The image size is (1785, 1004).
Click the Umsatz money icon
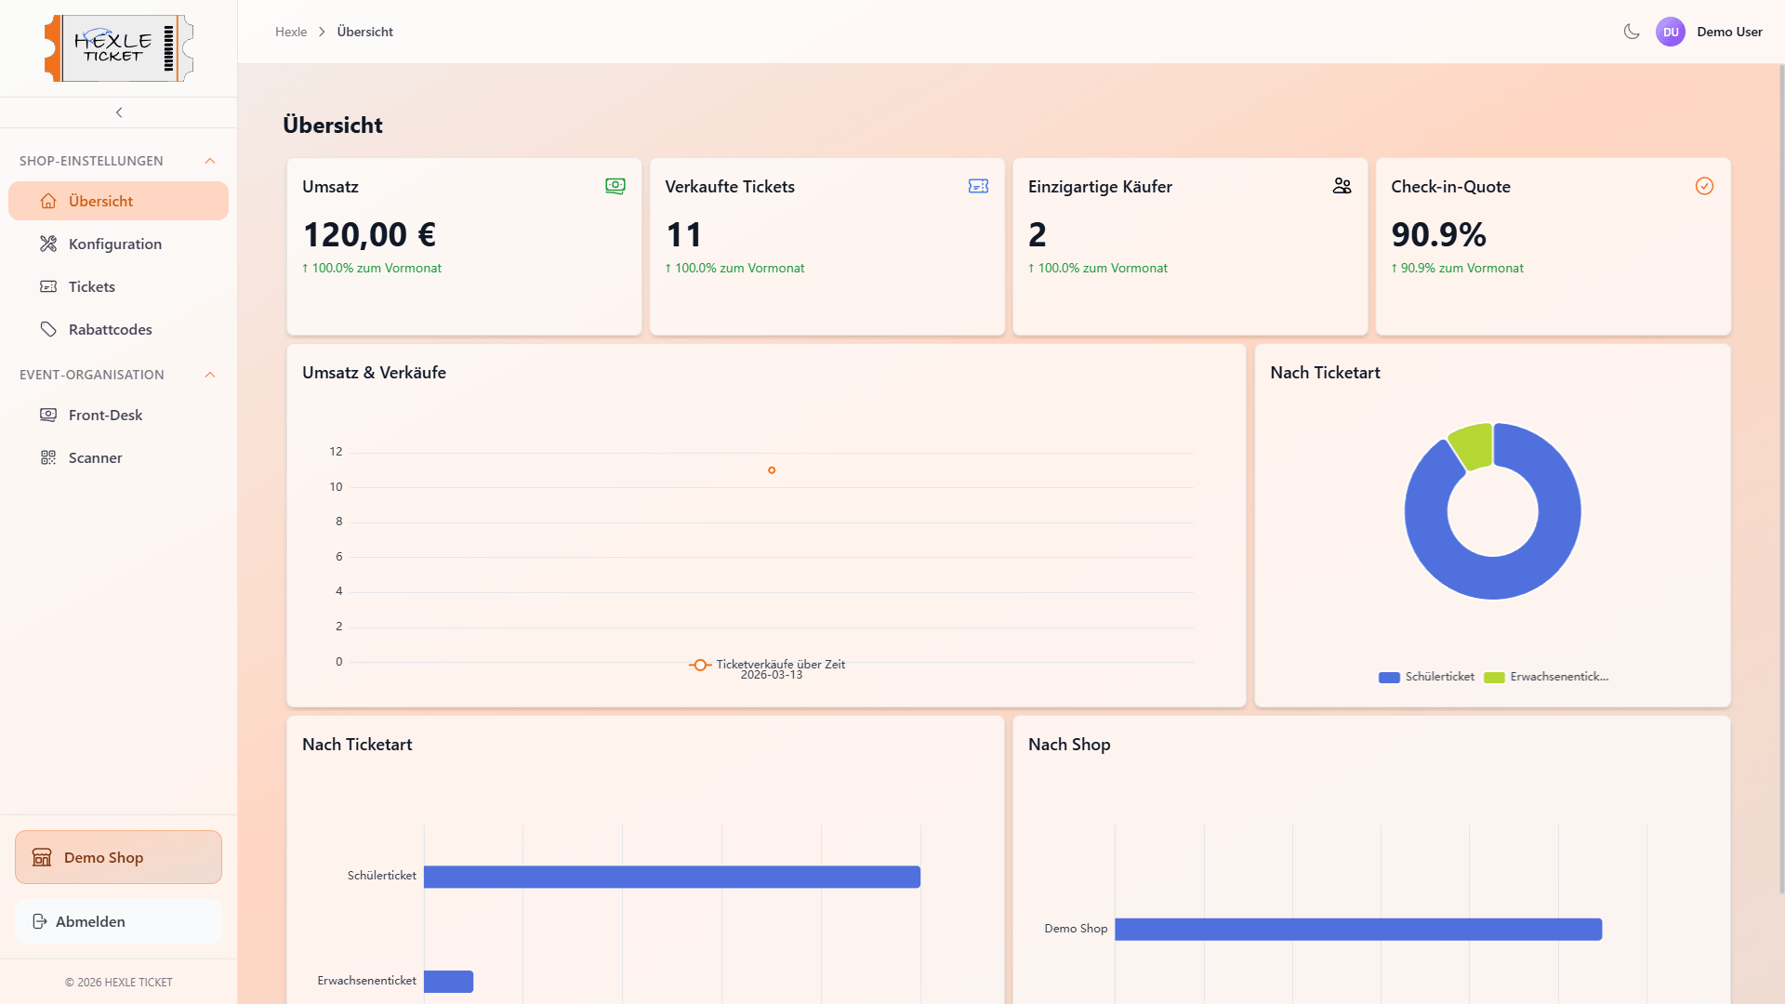click(615, 186)
